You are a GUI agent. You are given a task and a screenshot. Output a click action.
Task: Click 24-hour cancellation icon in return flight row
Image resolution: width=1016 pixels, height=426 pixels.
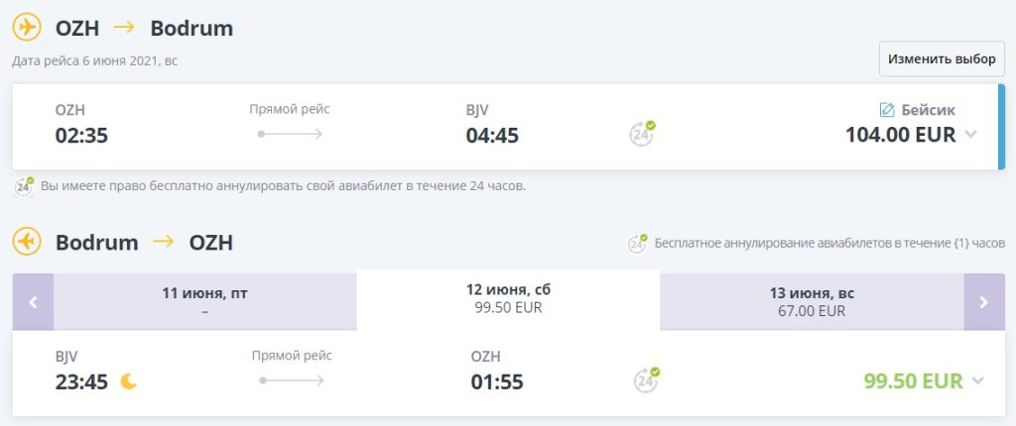pos(647,380)
